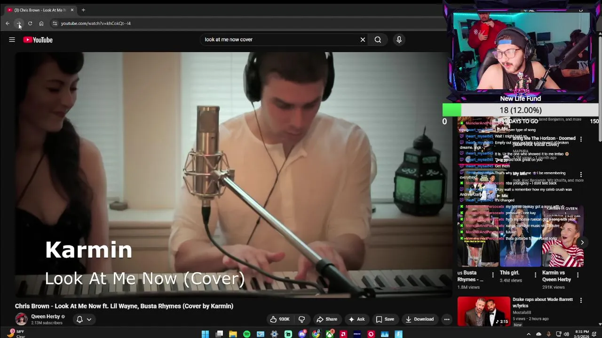
Task: Open options for Bring Me The Horizon - Doomed
Action: click(x=581, y=139)
